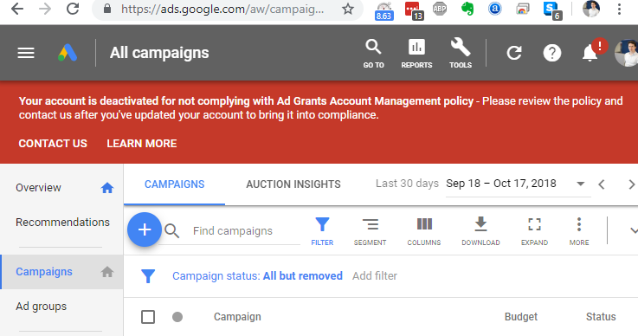This screenshot has width=638, height=336.
Task: Open the 8.63 speed extension
Action: point(383,11)
